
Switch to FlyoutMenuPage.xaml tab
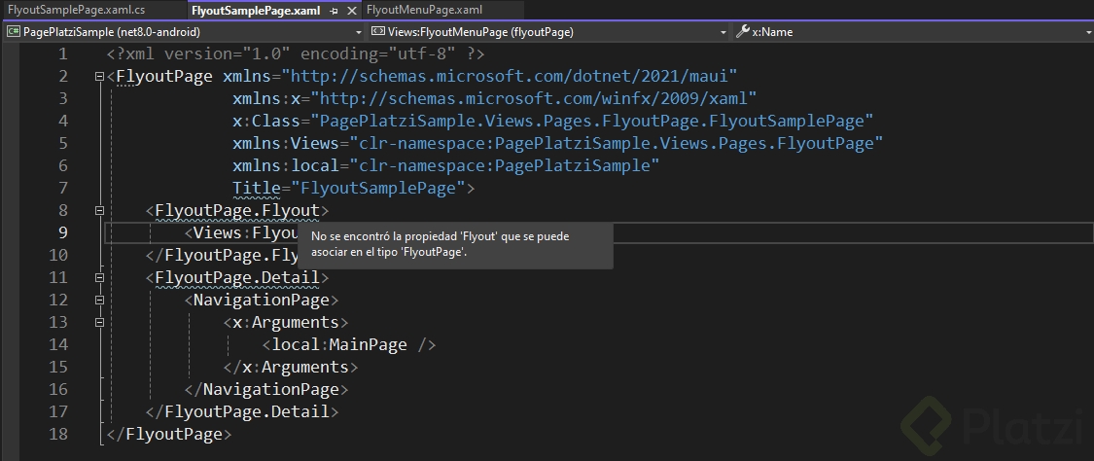[424, 11]
